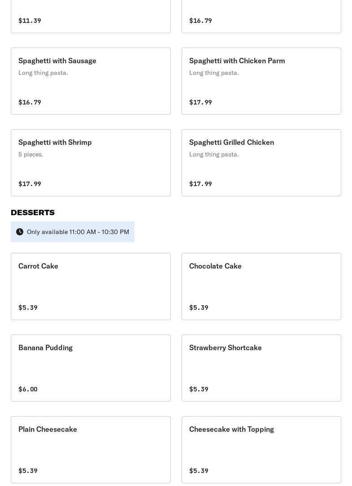The height and width of the screenshot is (486, 352).
Task: Open the Banana Pudding item
Action: (91, 368)
